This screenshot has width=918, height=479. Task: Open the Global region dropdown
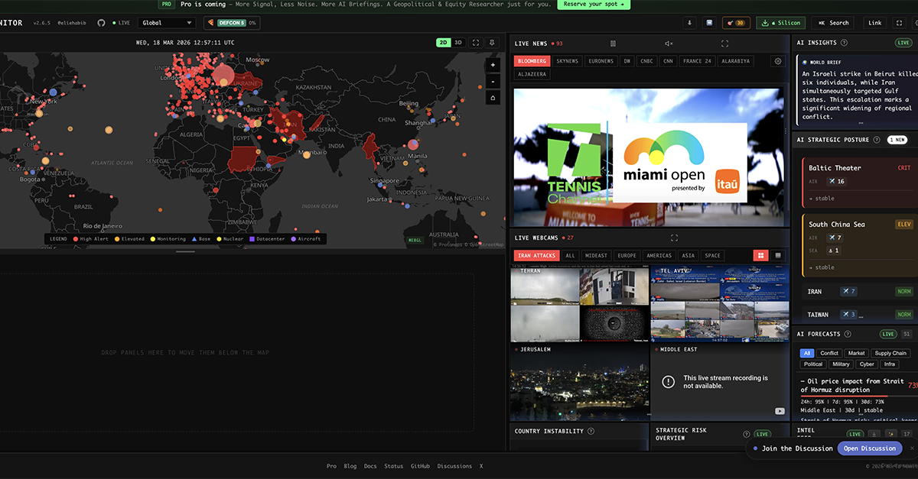(166, 23)
